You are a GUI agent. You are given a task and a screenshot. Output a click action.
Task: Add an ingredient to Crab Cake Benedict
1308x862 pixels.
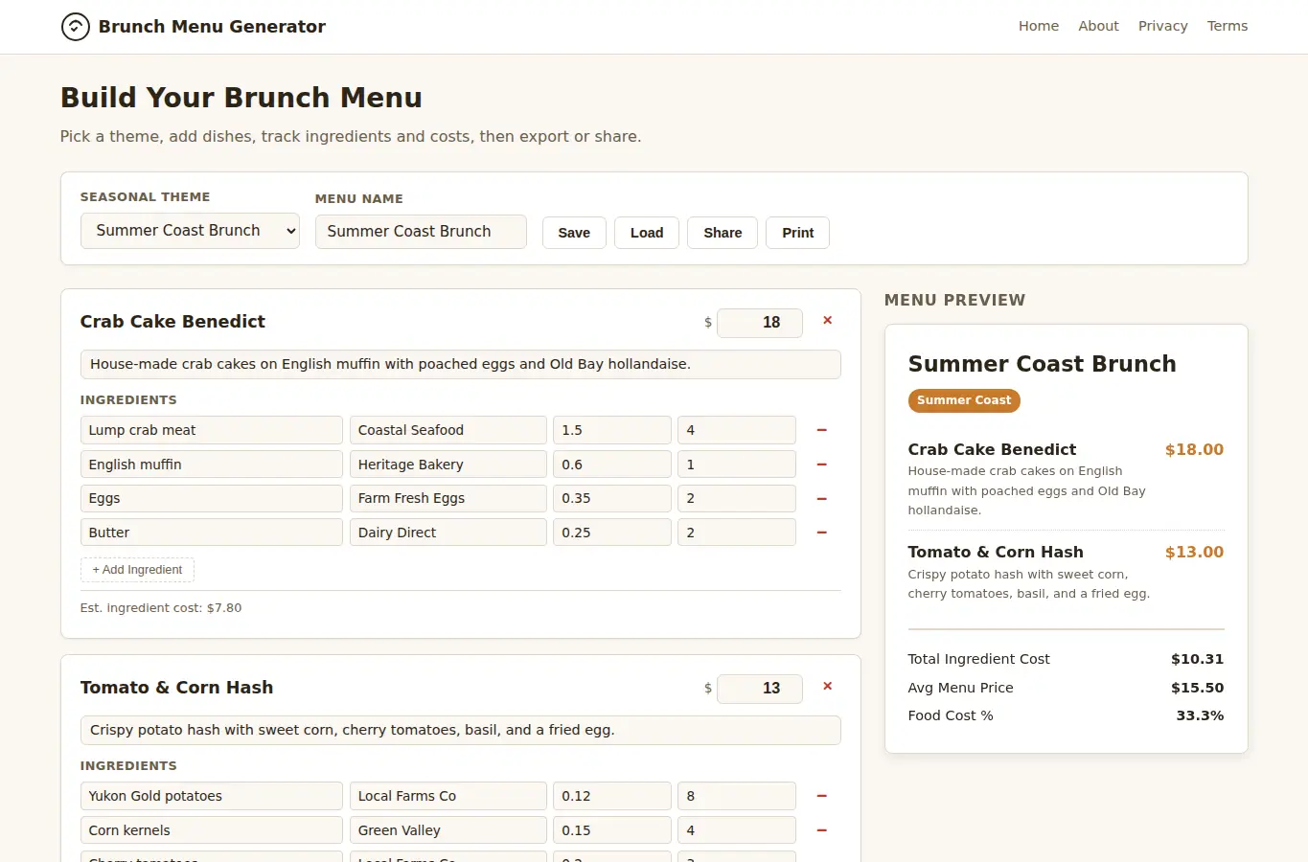137,570
